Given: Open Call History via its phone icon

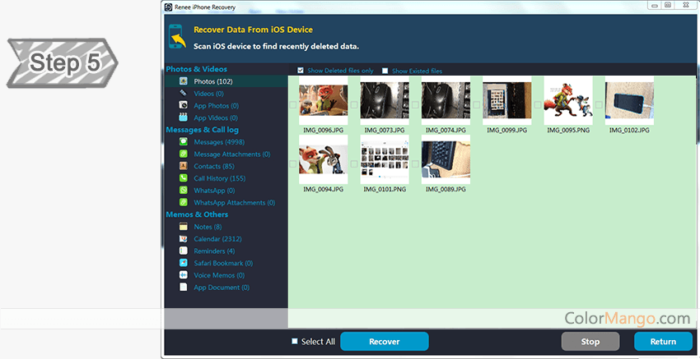Looking at the screenshot, I should point(184,178).
